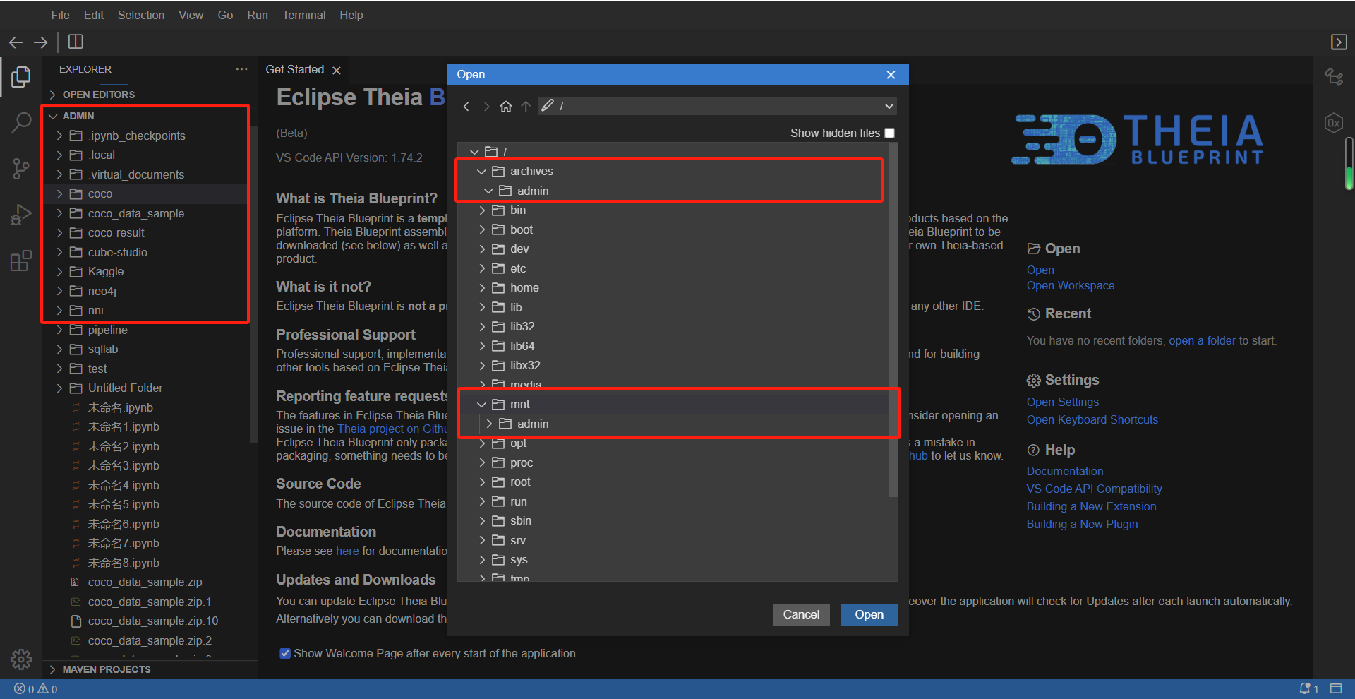Expand the Kaggle folder in Explorer
This screenshot has width=1355, height=699.
click(x=59, y=272)
